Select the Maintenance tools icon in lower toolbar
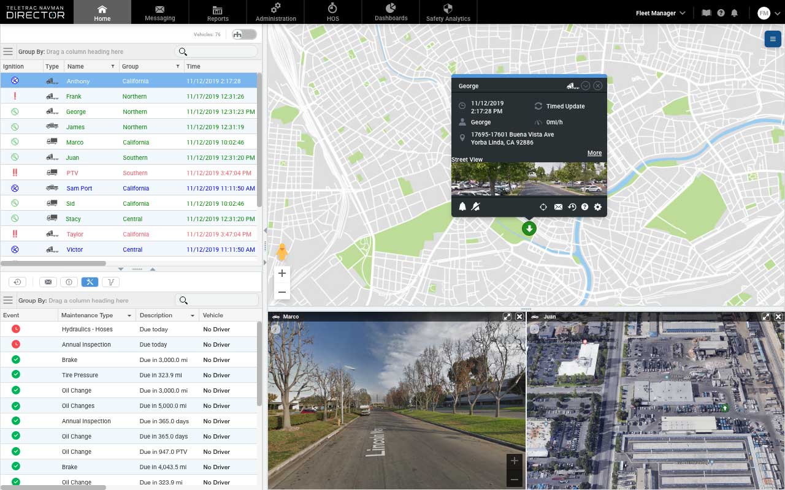The height and width of the screenshot is (490, 785). (90, 282)
